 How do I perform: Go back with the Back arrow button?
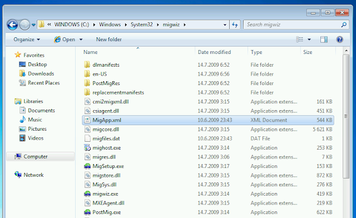point(12,24)
